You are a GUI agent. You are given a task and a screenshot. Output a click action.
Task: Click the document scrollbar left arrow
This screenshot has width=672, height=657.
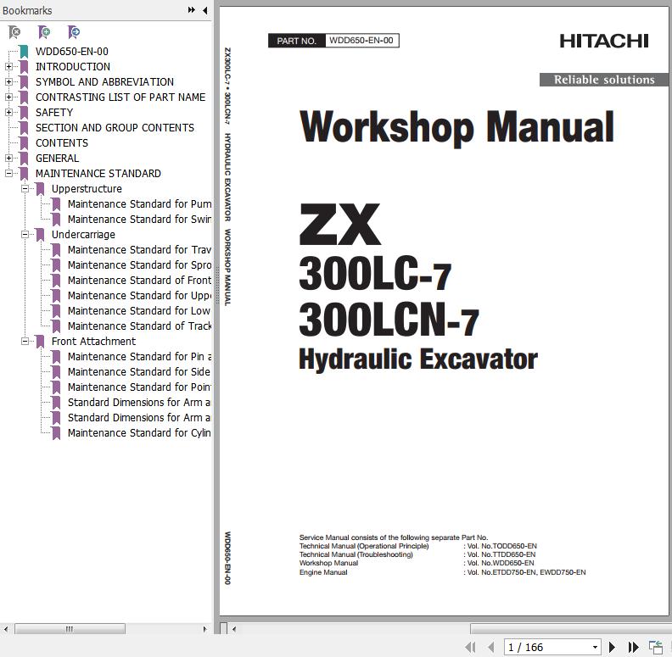click(234, 629)
